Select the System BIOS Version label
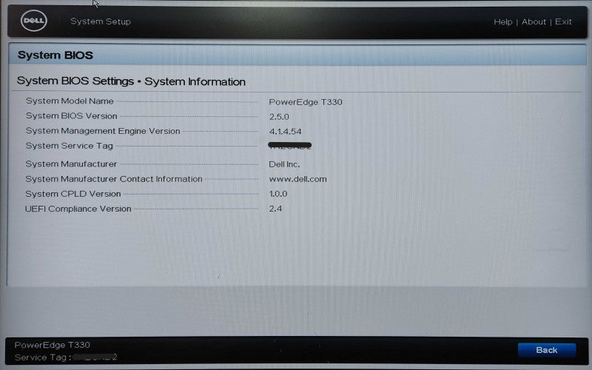Viewport: 592px width, 370px height. 71,116
